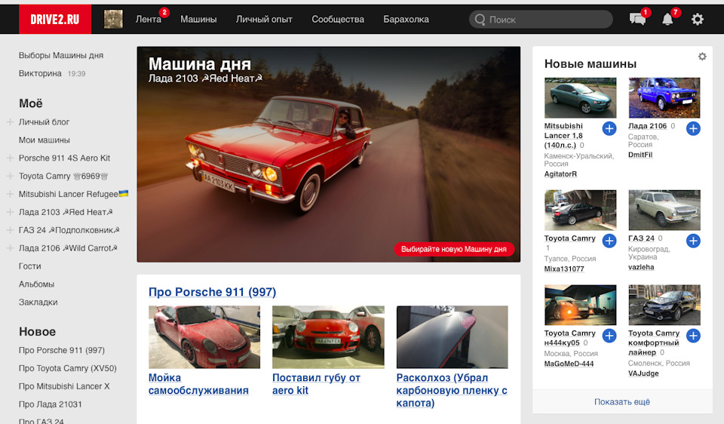Image resolution: width=724 pixels, height=424 pixels.
Task: Open Лада 2103 Red Heat title on banner
Action: point(205,78)
